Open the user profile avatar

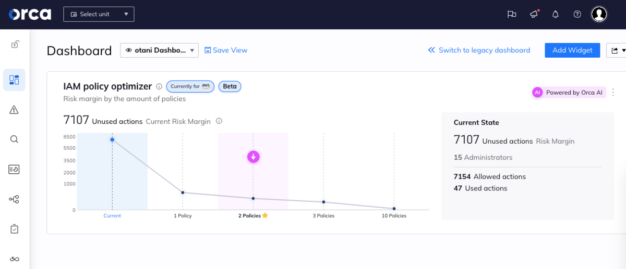coord(599,14)
